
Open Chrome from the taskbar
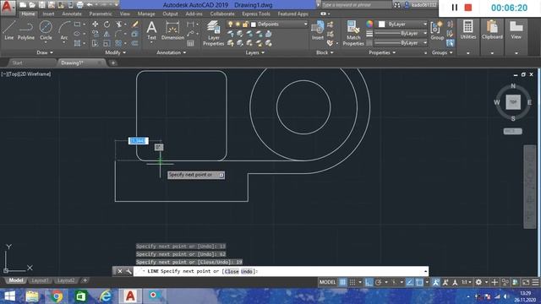coord(57,296)
